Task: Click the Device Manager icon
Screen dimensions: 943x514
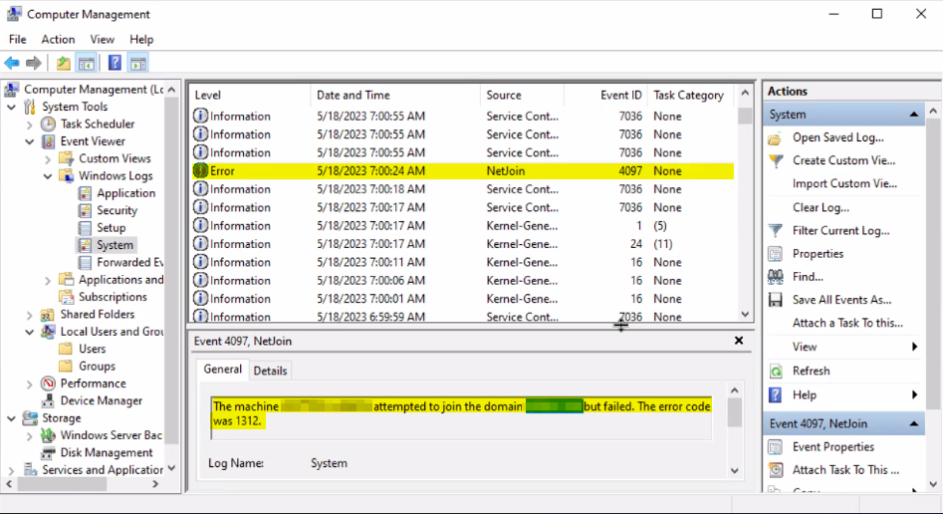Action: click(x=48, y=400)
